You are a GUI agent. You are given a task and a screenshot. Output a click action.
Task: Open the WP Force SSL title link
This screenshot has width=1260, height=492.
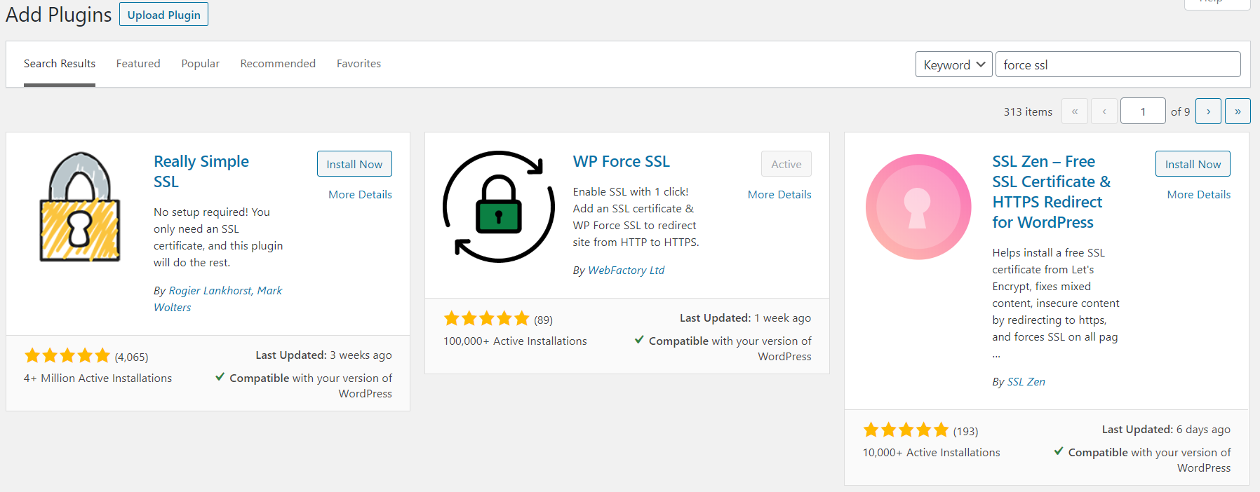(x=621, y=162)
